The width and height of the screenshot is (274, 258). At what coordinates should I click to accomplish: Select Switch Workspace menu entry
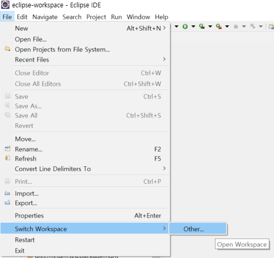[x=84, y=229]
